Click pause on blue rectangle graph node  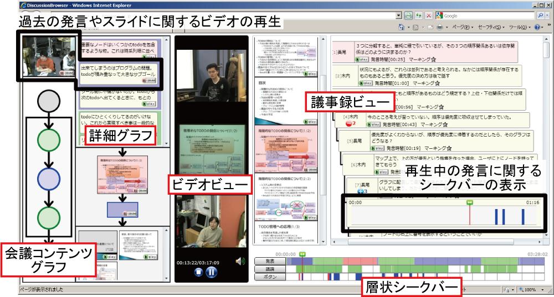pos(130,213)
